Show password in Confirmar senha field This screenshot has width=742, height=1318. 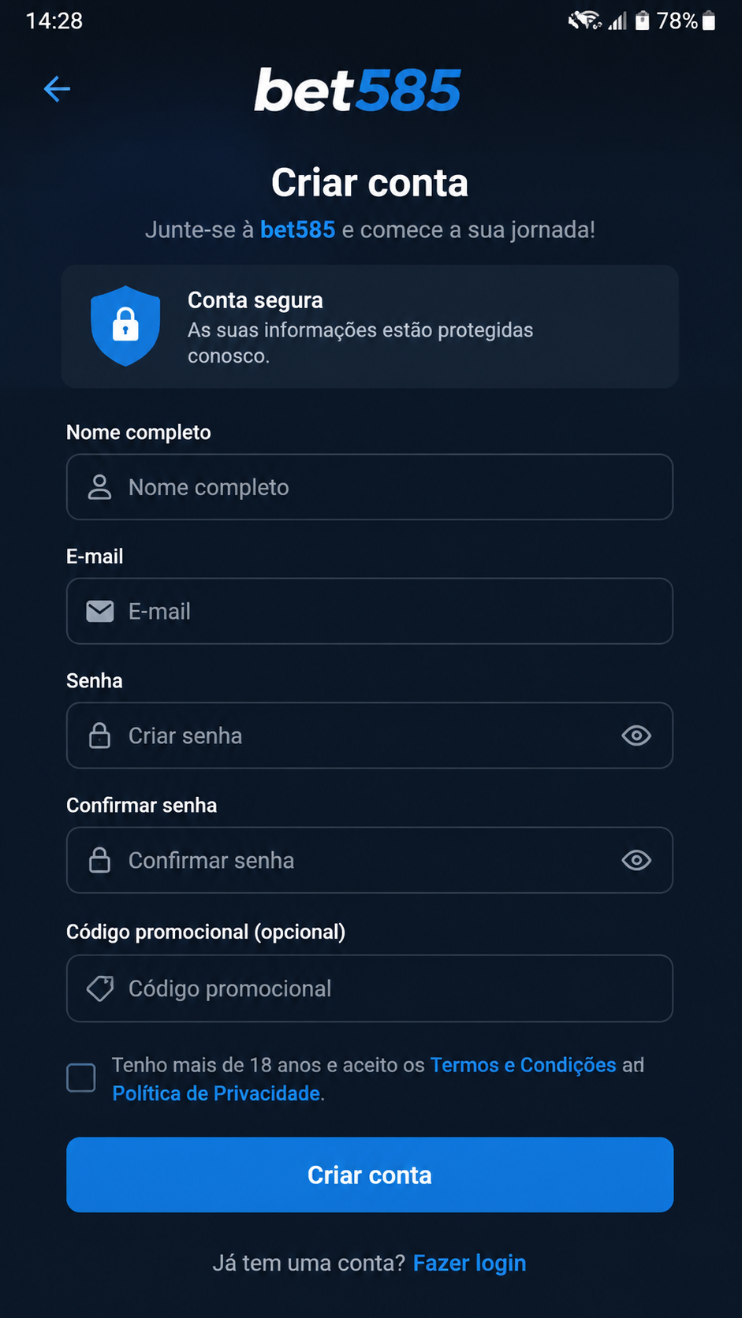point(636,860)
